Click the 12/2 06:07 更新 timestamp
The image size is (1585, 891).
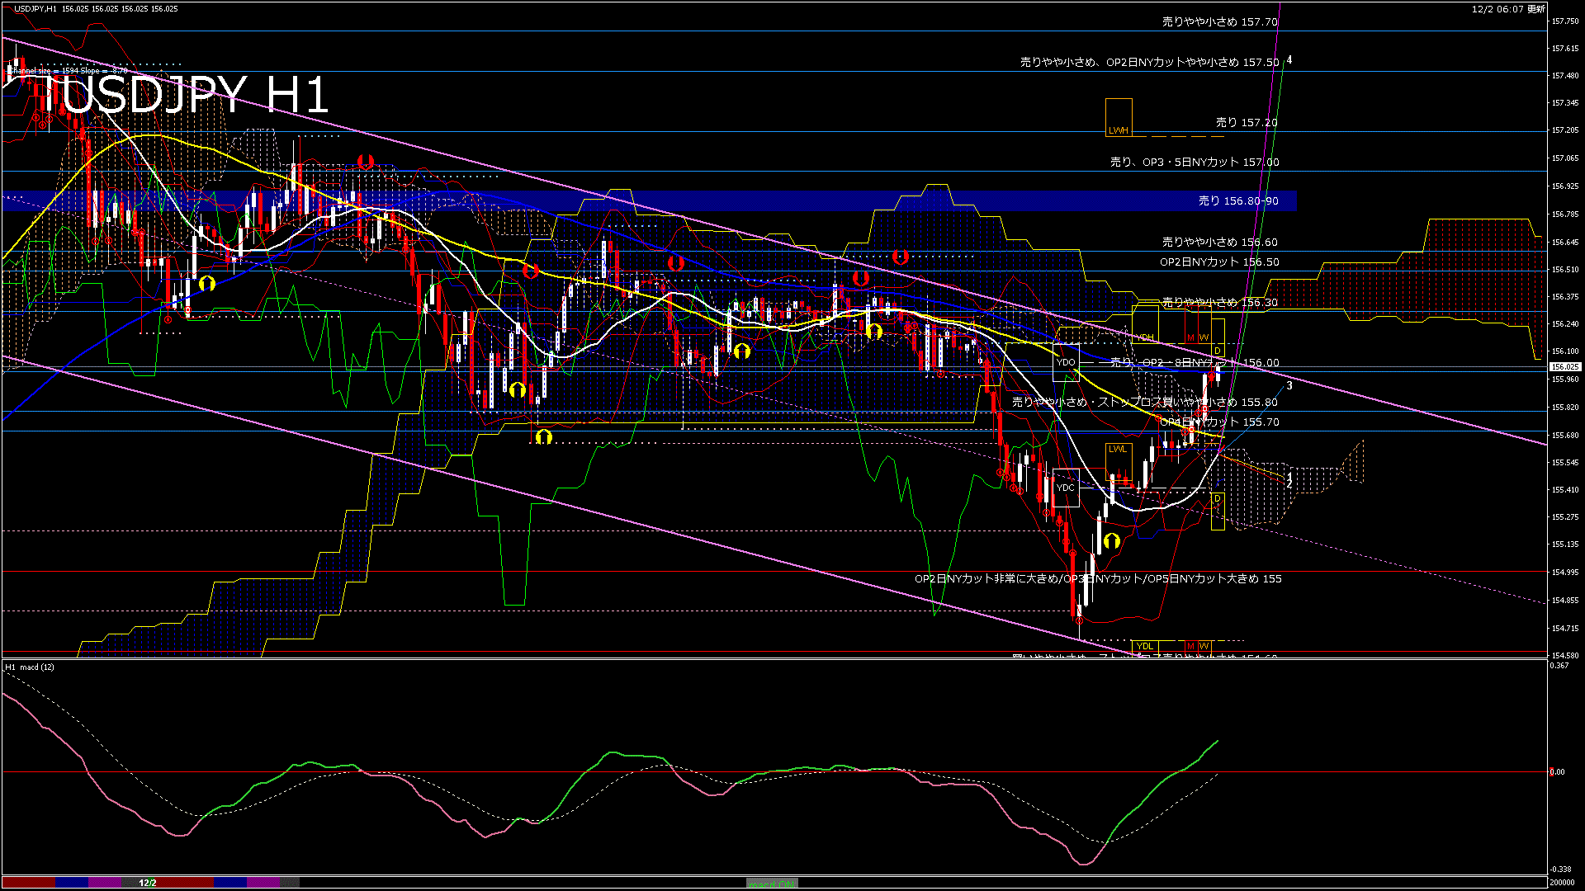pos(1508,9)
